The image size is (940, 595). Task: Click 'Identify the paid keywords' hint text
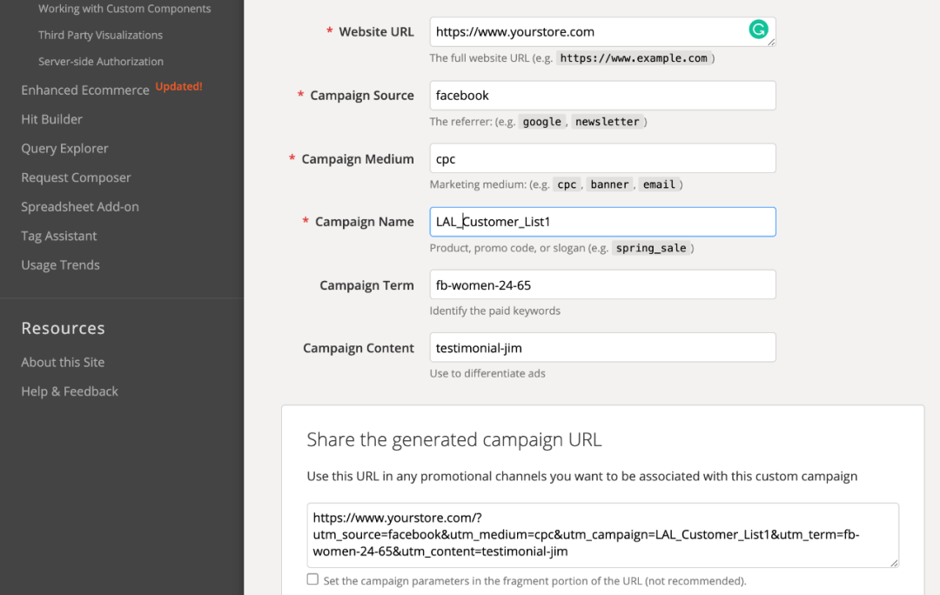495,311
